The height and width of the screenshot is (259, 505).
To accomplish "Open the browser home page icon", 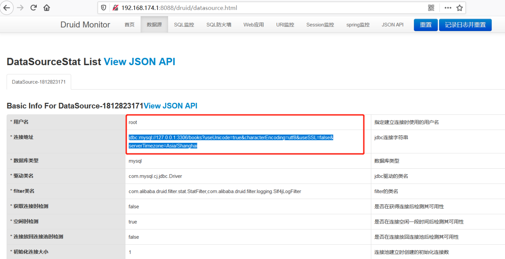I will tap(47, 8).
